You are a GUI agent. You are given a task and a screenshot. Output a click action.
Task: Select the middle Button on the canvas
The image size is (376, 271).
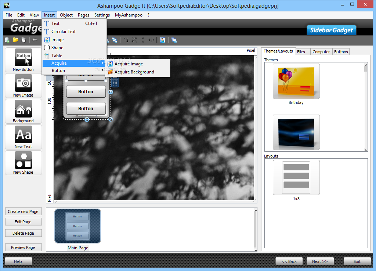[86, 91]
